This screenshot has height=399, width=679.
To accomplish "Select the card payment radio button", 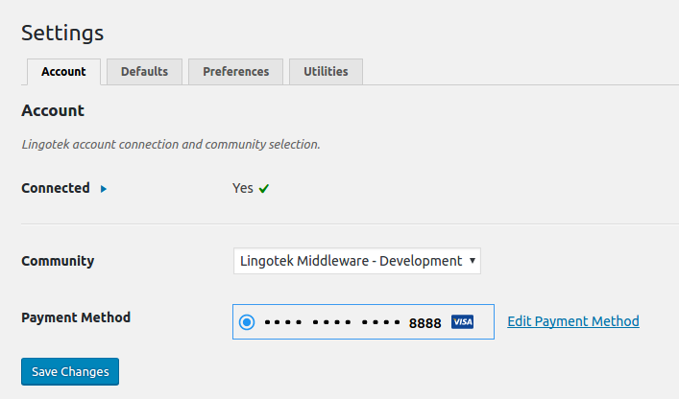I will (247, 322).
